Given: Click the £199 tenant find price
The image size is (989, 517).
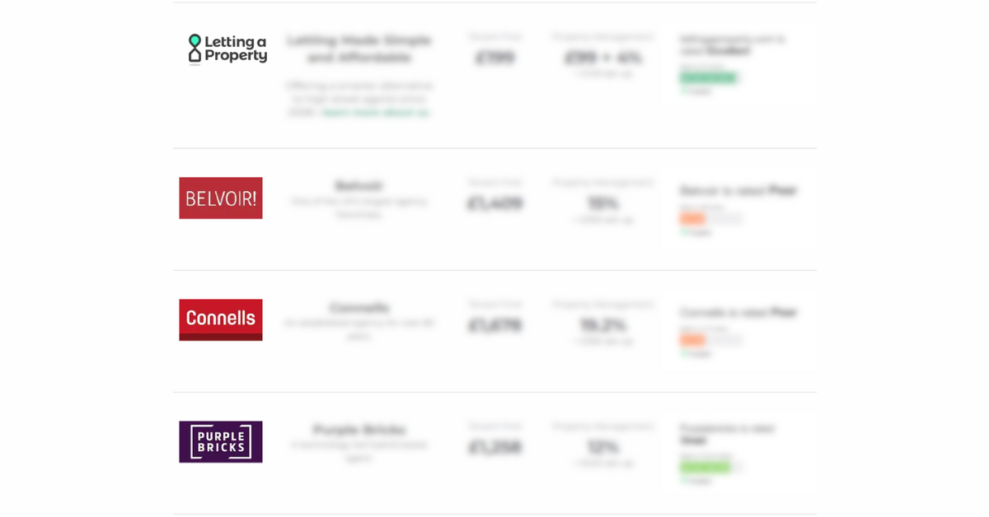Looking at the screenshot, I should pos(494,58).
